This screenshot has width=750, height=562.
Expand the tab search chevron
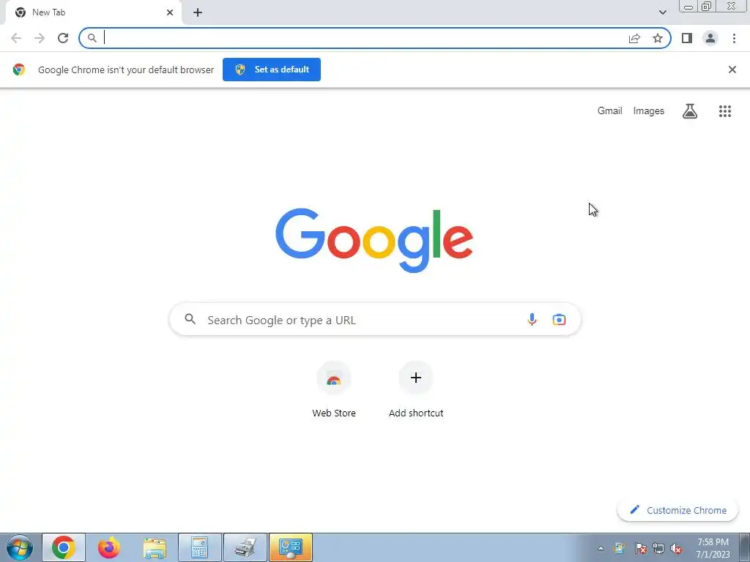662,12
